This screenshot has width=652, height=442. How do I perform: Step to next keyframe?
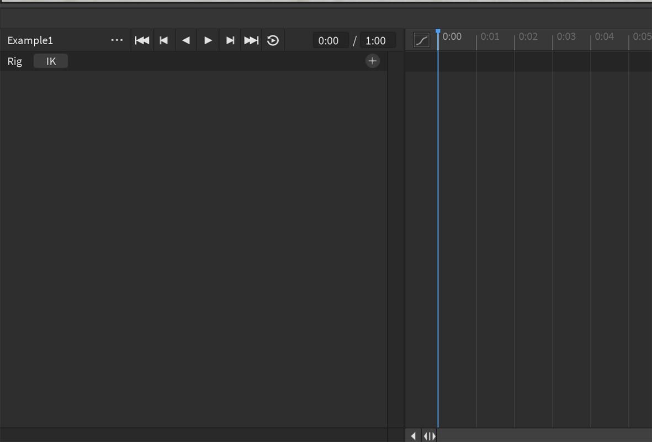coord(230,40)
